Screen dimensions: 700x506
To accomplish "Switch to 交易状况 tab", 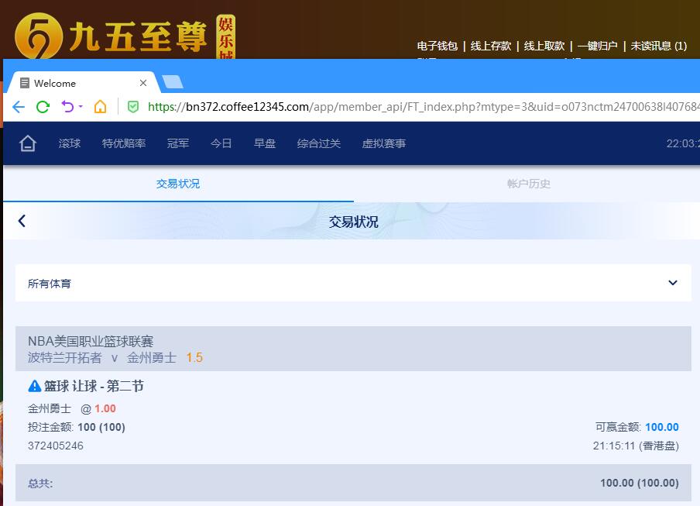I will pos(178,184).
